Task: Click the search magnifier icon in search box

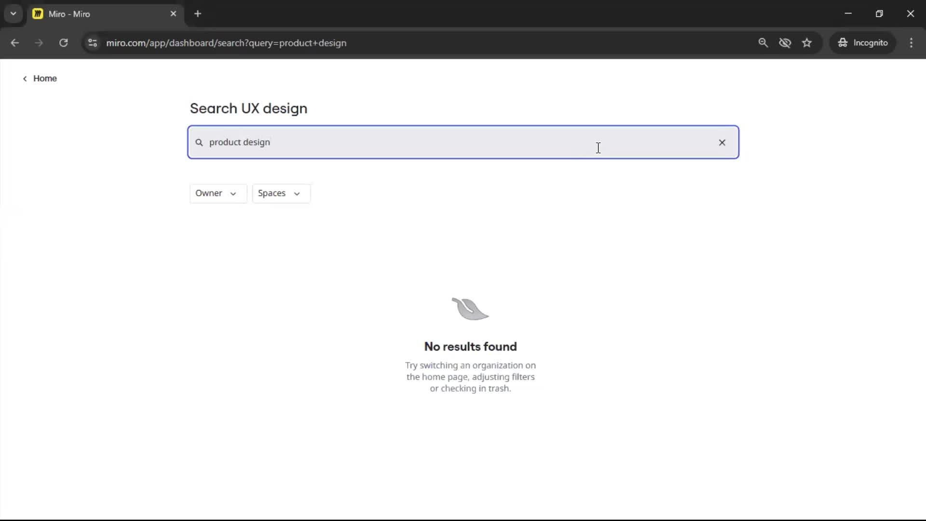Action: 199,142
